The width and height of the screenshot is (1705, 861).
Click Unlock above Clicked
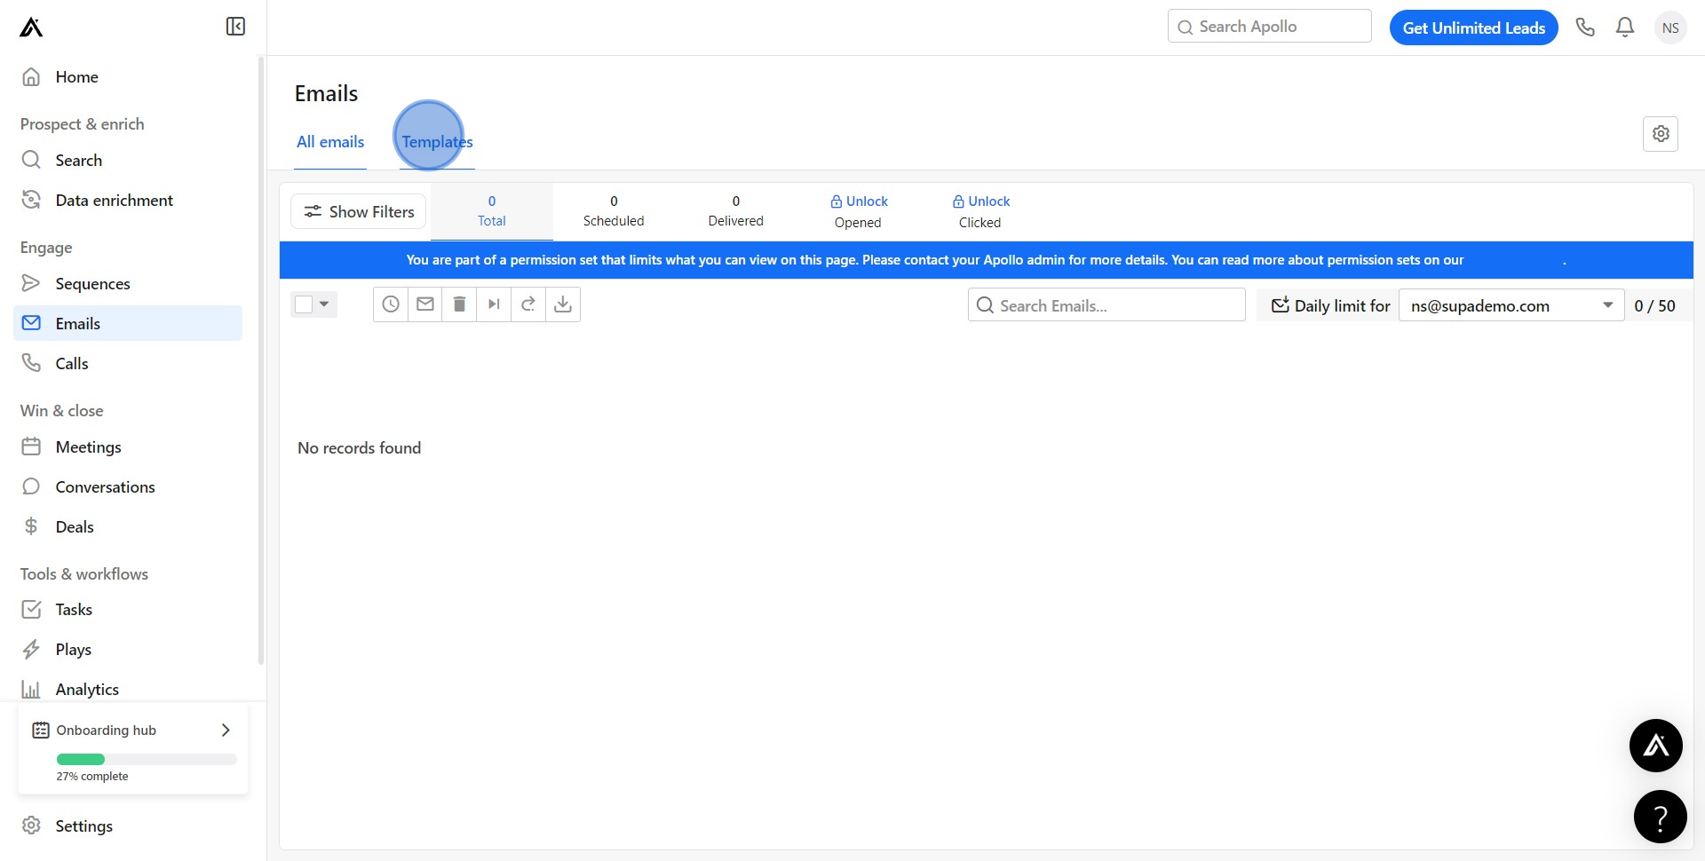click(x=980, y=201)
